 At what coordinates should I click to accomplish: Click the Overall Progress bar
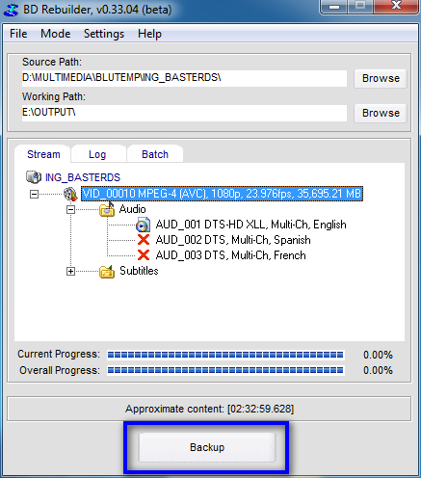(225, 370)
